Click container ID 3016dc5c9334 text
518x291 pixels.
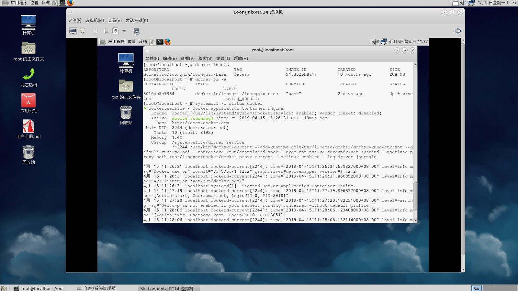[x=159, y=94]
